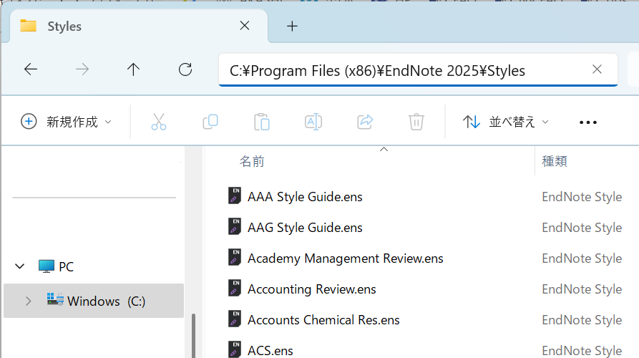This screenshot has width=639, height=358.
Task: Click the Windows (C:) drive icon
Action: (x=54, y=300)
